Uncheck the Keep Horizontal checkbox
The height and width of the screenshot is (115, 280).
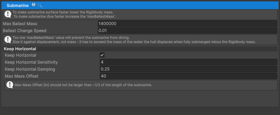coord(102,55)
